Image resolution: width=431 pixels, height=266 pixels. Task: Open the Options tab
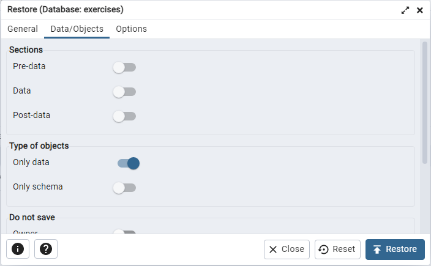(x=131, y=29)
